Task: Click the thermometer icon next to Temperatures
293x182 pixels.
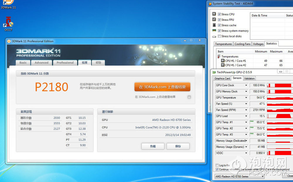Action: point(219,56)
